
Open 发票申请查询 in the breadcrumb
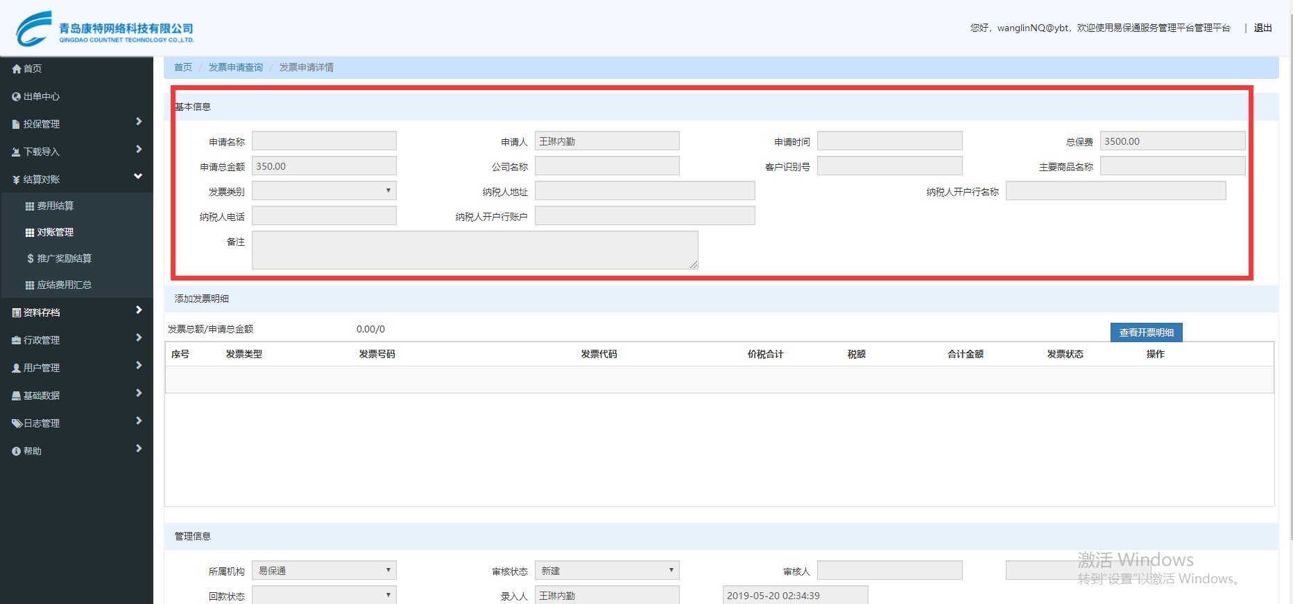click(236, 67)
